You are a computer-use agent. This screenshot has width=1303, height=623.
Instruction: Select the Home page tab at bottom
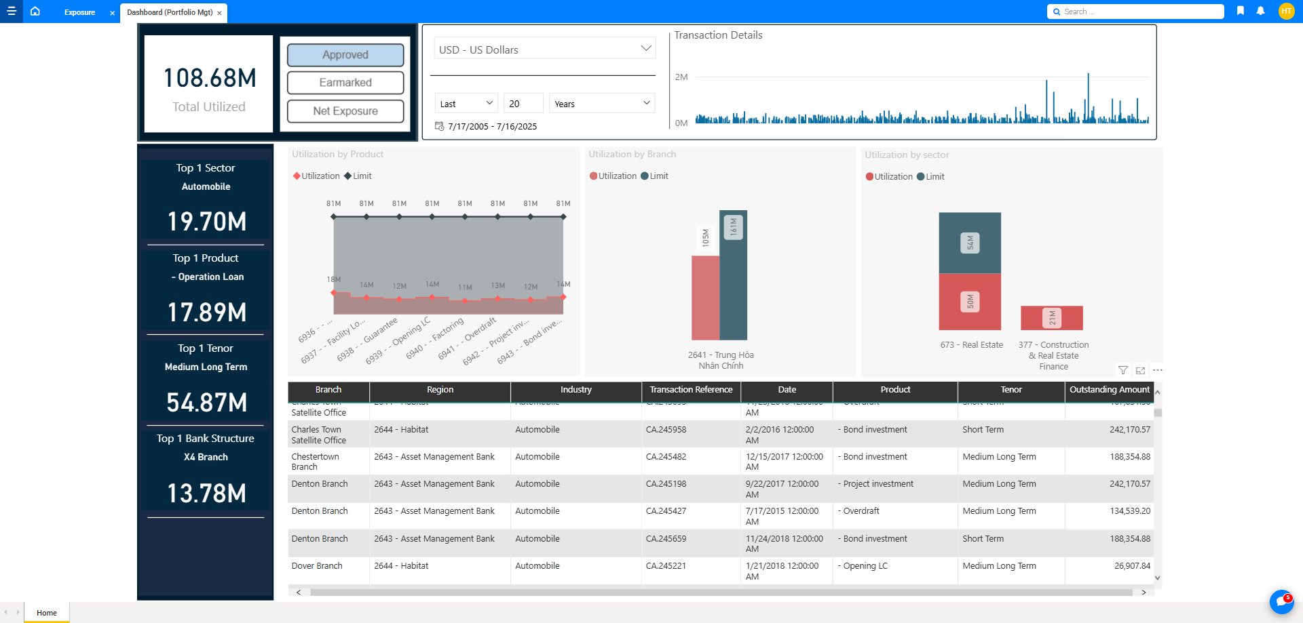click(x=46, y=613)
